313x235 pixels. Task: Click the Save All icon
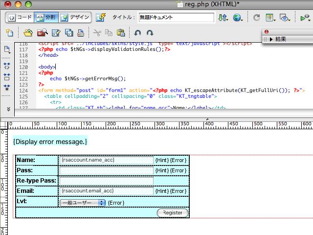pyautogui.click(x=69, y=33)
